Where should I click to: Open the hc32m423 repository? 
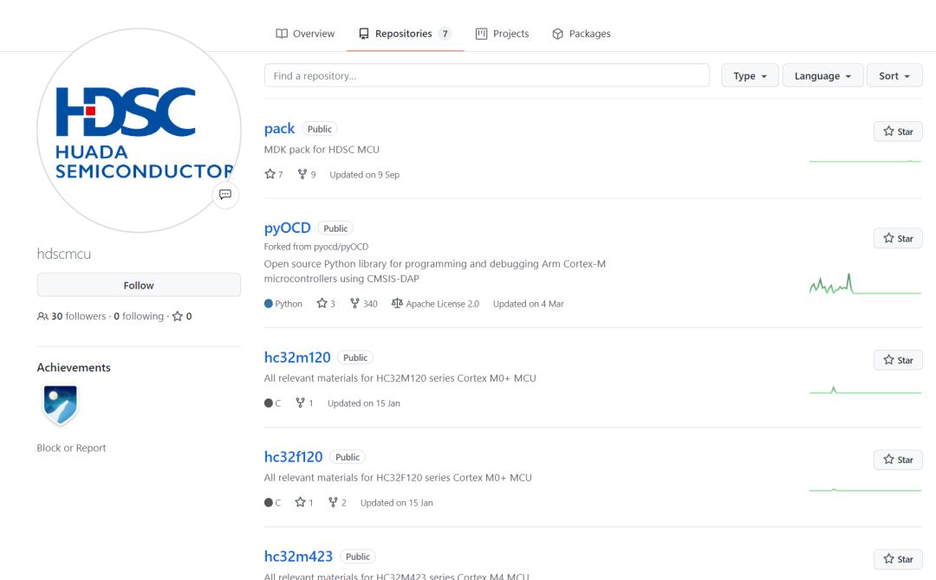[x=298, y=557]
